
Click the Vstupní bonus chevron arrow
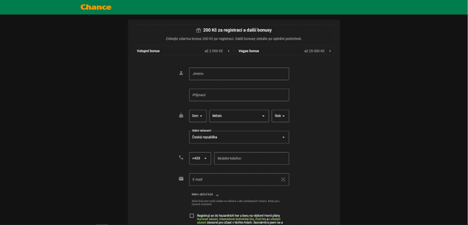pyautogui.click(x=229, y=51)
